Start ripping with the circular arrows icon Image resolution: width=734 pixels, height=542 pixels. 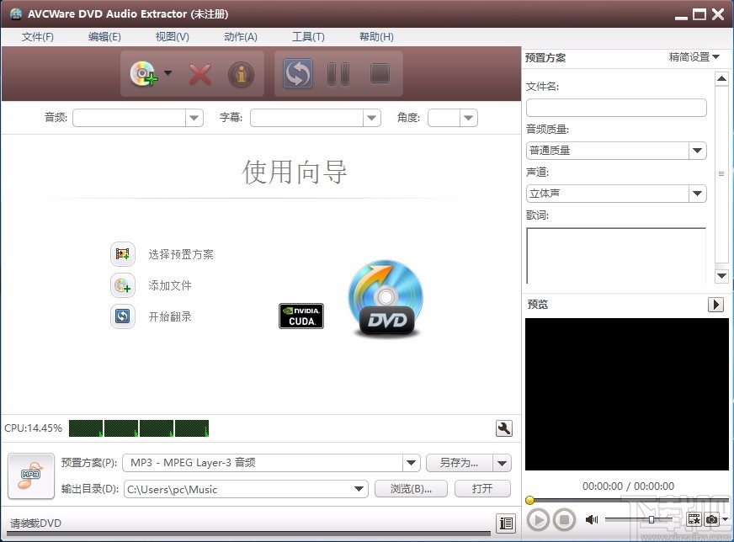pyautogui.click(x=296, y=74)
